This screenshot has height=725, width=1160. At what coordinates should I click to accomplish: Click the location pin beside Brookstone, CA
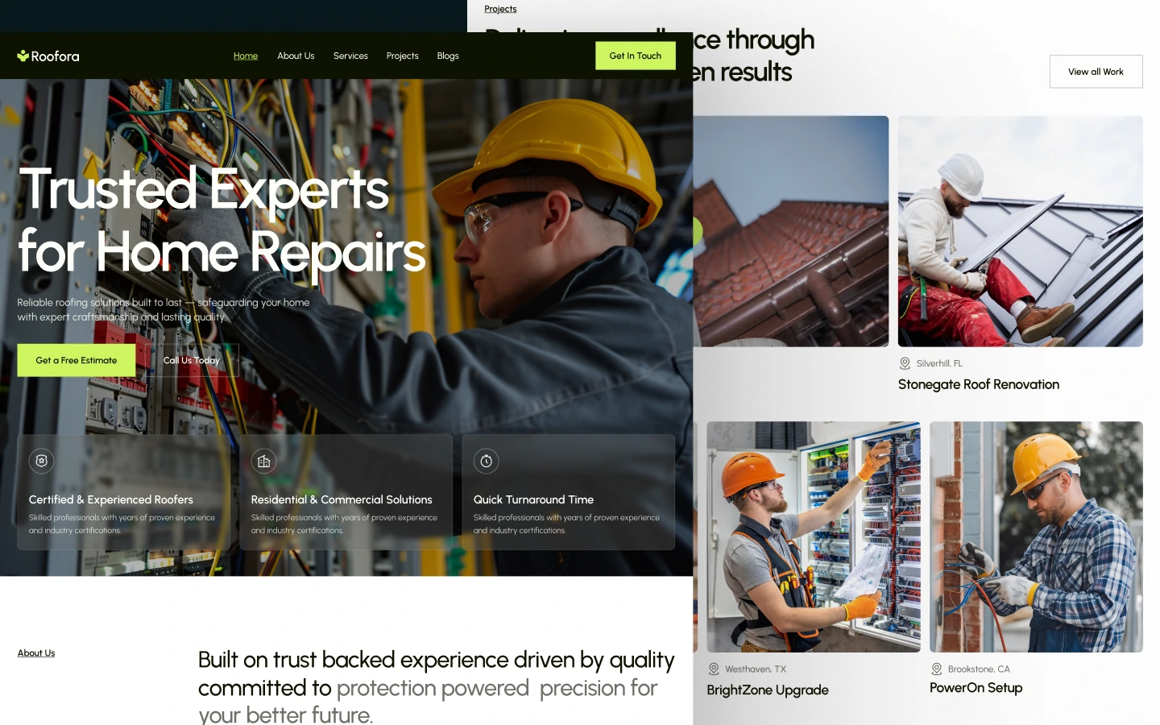pyautogui.click(x=936, y=669)
